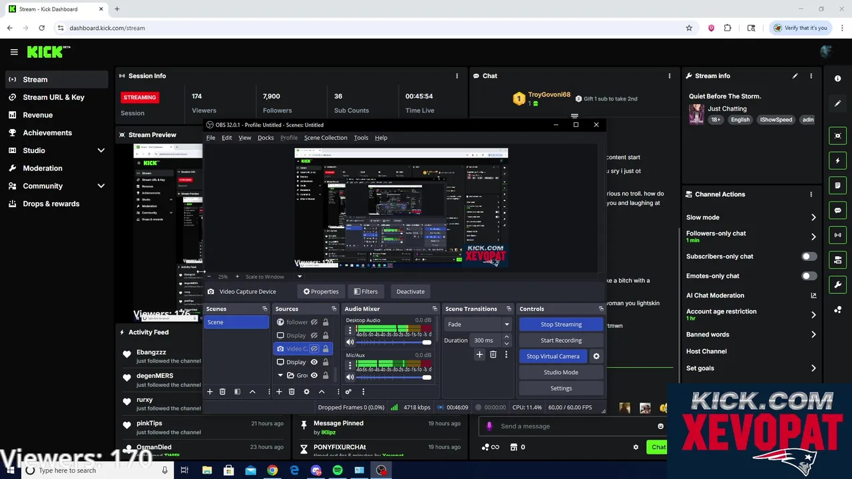Open Channel Actions options menu
Screen dimensions: 852x479
[x=811, y=194]
